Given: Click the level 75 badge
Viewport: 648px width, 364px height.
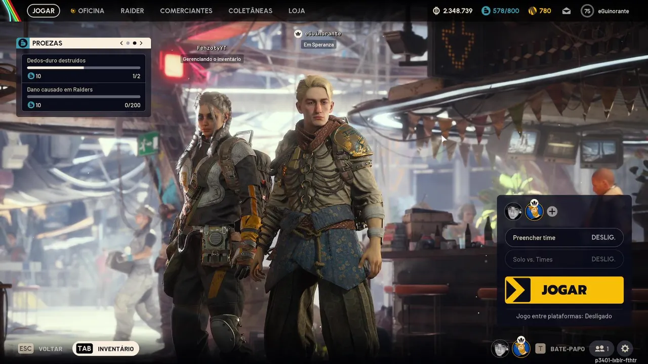Looking at the screenshot, I should (587, 11).
